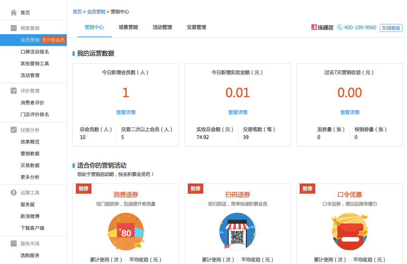This screenshot has height=264, width=407.
Task: Switch to the 场景营销 tab
Action: point(127,27)
